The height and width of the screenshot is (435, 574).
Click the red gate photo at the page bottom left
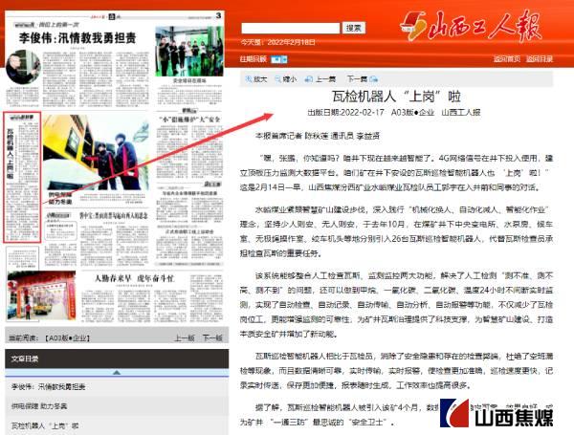tap(42, 296)
